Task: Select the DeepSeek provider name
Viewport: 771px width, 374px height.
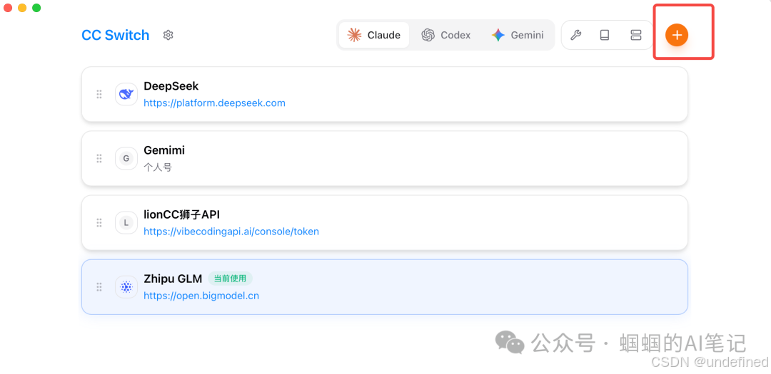Action: pyautogui.click(x=171, y=86)
